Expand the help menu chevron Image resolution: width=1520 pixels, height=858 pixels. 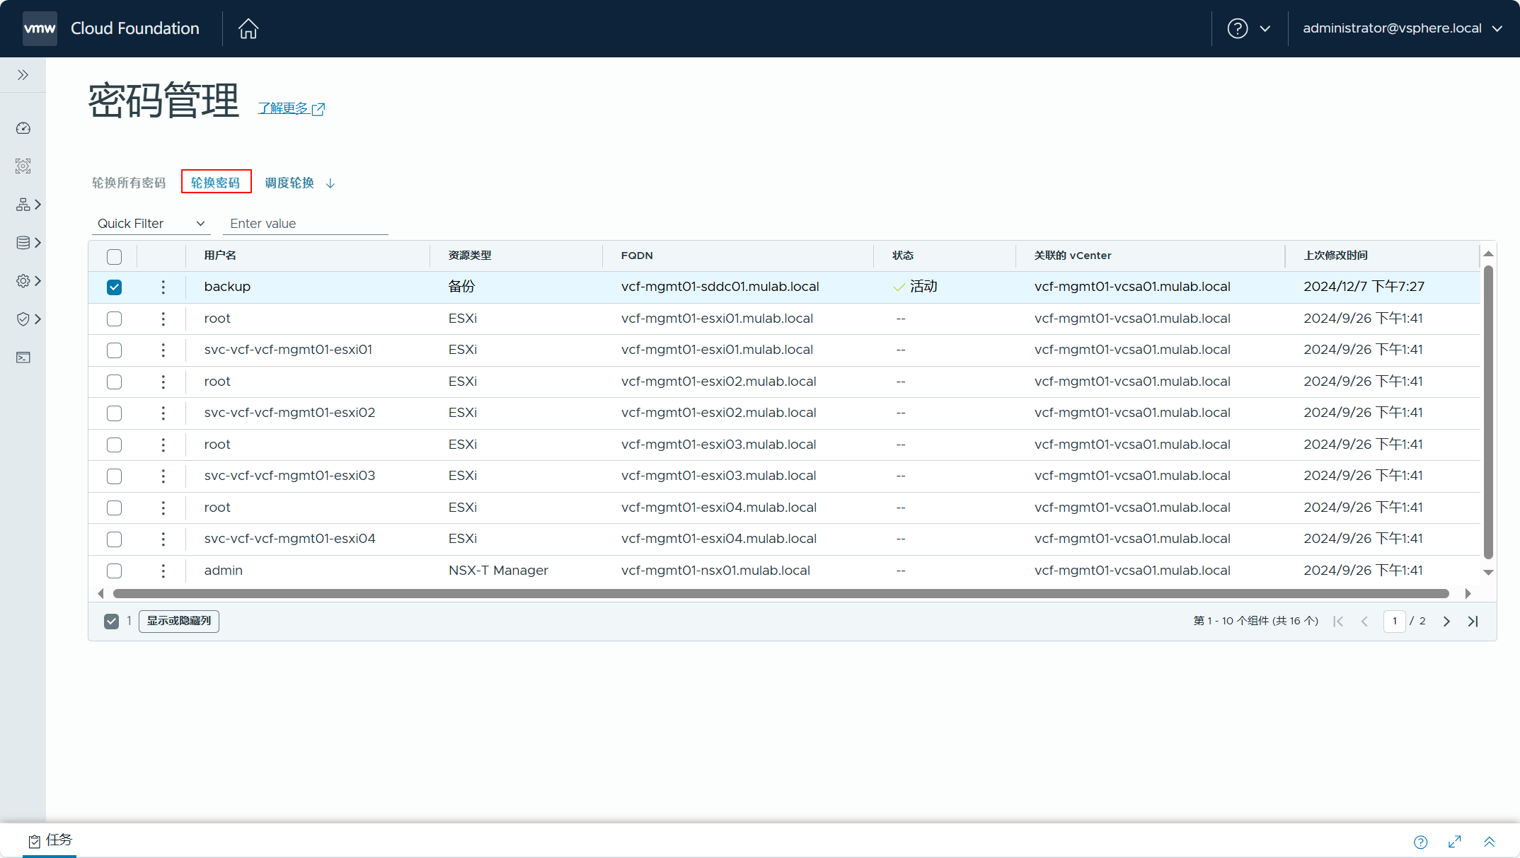pyautogui.click(x=1265, y=29)
